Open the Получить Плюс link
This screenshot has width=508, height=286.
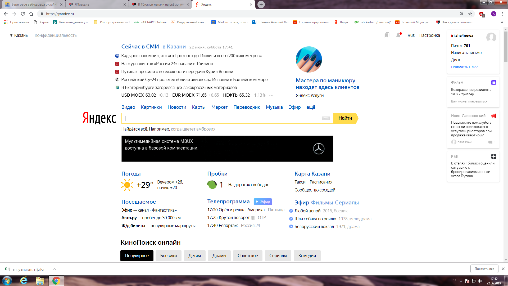[465, 67]
